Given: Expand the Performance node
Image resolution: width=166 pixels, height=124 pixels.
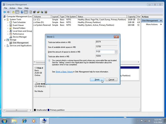Looking at the screenshot, I should 8,34.
